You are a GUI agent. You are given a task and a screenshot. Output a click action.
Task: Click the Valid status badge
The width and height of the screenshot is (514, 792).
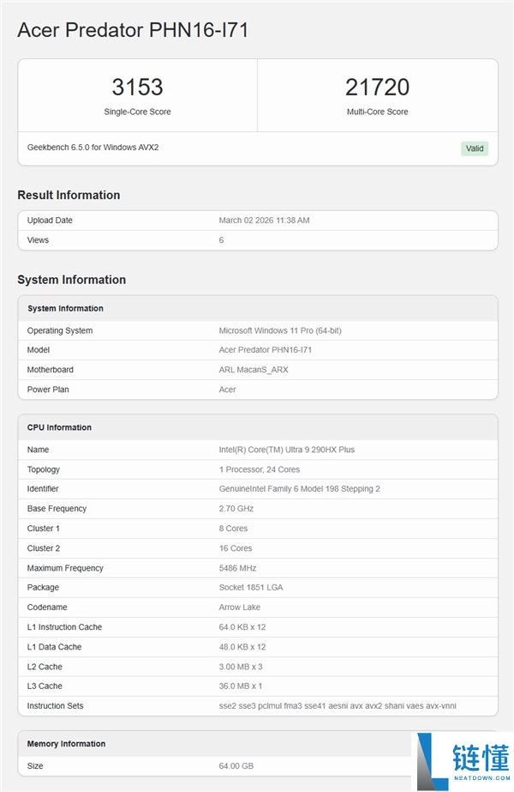tap(474, 148)
